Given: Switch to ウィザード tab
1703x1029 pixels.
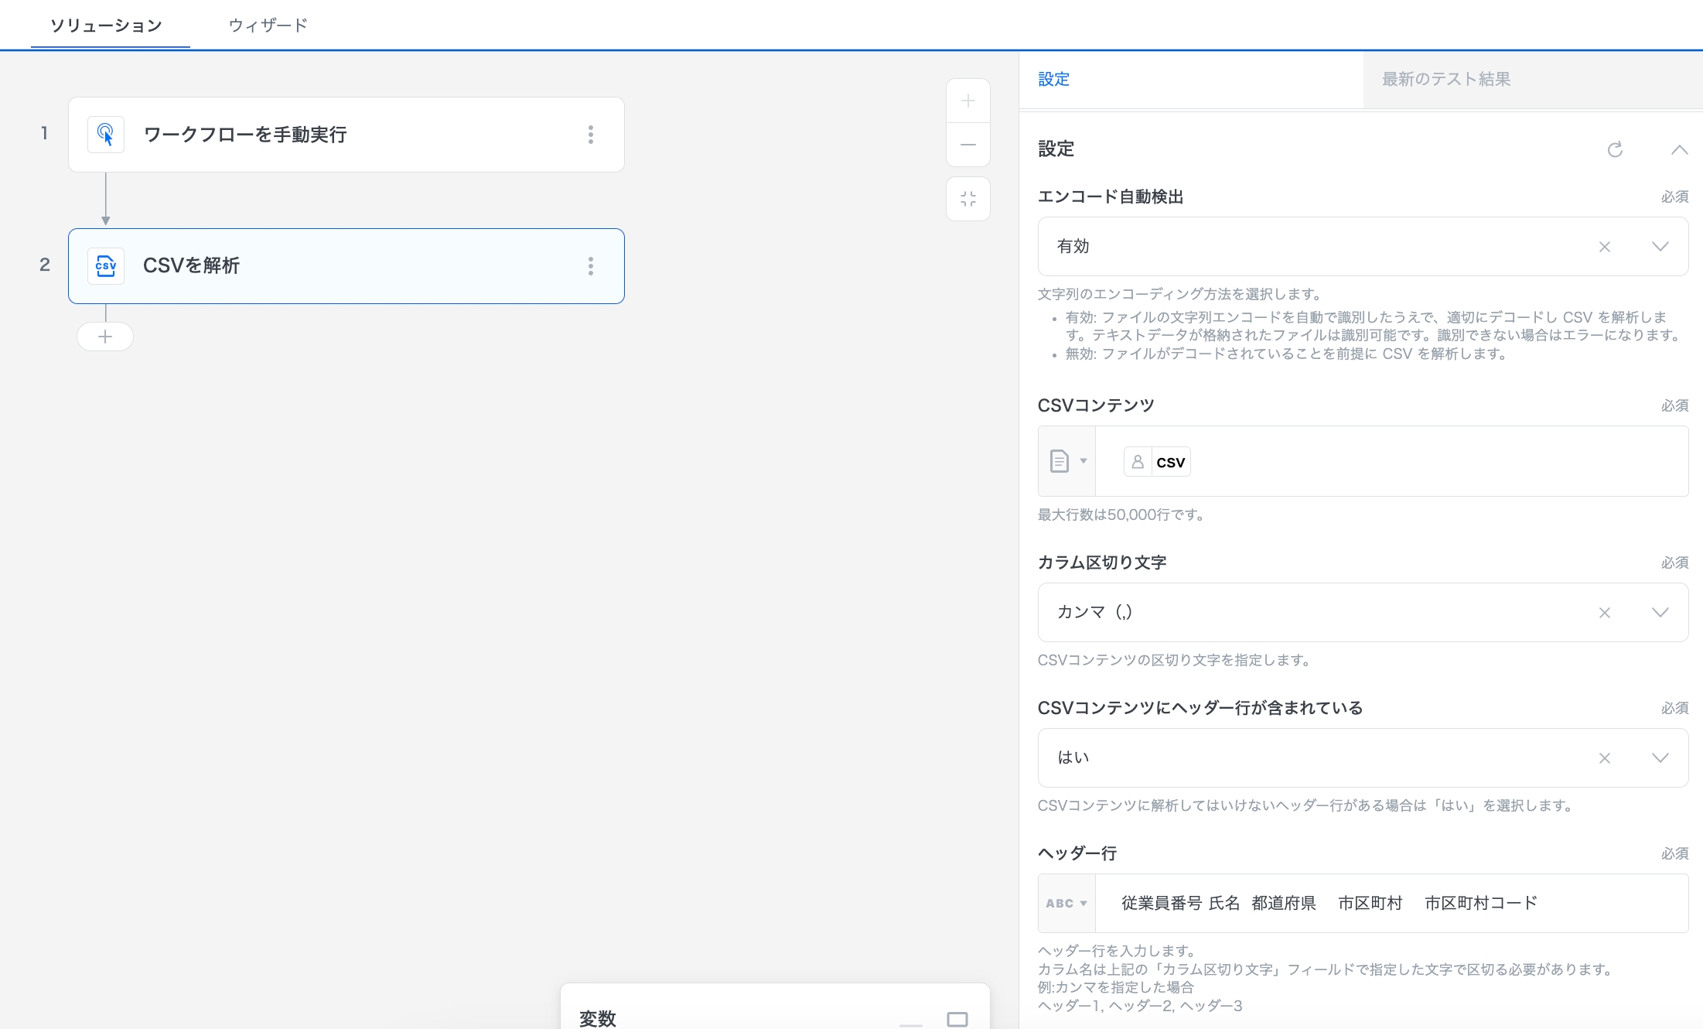Looking at the screenshot, I should click(x=268, y=26).
